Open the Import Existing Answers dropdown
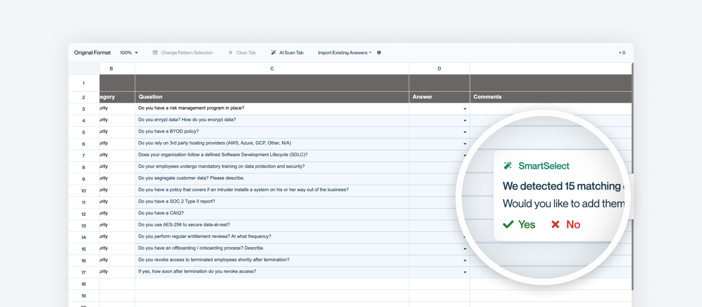 coord(345,53)
